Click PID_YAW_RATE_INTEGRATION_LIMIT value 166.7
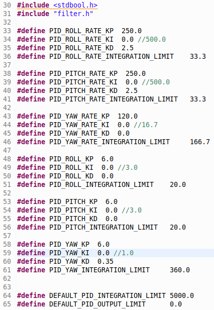Viewport: 214px width, 310px height. [200, 142]
